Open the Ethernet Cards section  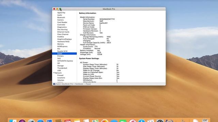(x=63, y=32)
